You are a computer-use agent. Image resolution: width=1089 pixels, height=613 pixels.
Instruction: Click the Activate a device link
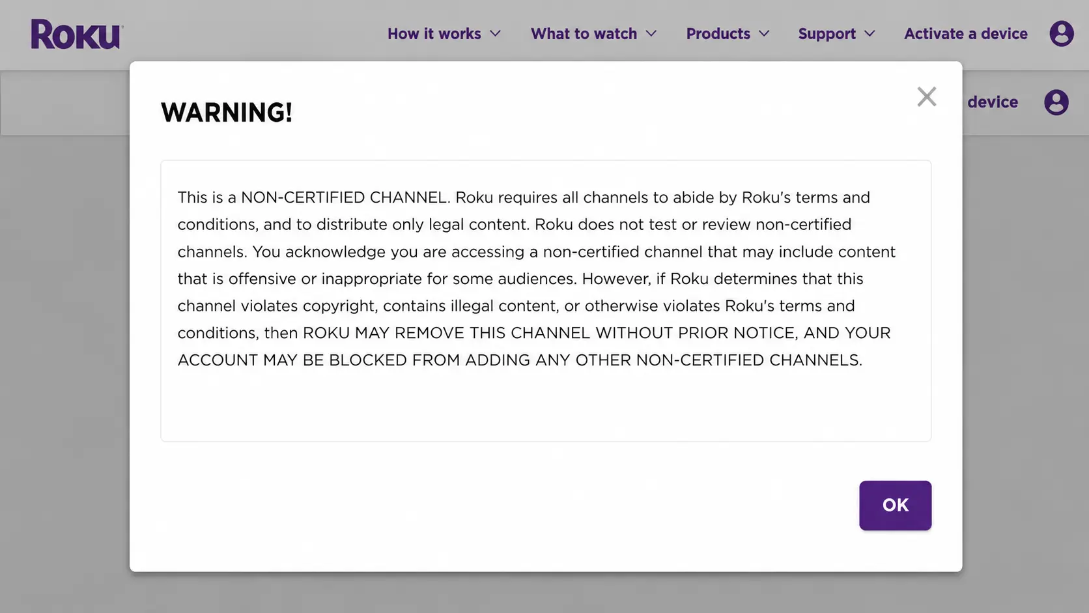[x=965, y=34]
